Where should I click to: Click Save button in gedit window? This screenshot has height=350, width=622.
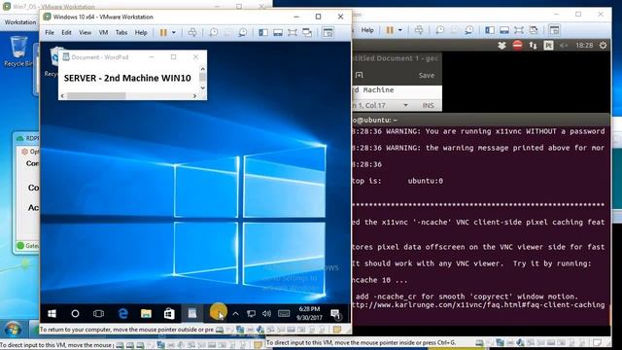[427, 76]
